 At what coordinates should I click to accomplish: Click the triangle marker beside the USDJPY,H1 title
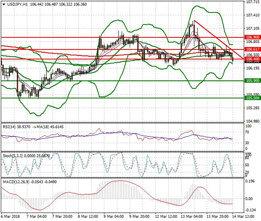(x=4, y=4)
